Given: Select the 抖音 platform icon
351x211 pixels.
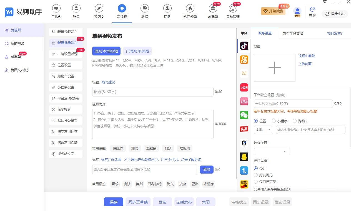Looking at the screenshot, I should [x=244, y=46].
